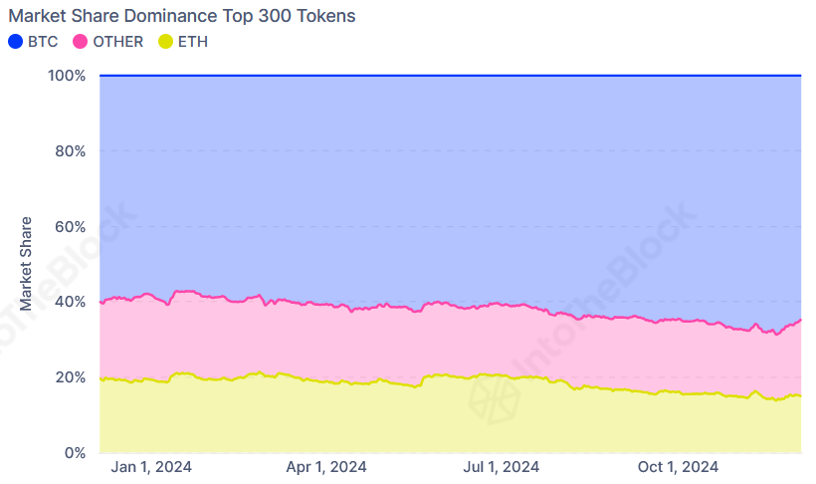Viewport: 816px width, 484px height.
Task: Click the 100% y-axis label
Action: coord(66,76)
